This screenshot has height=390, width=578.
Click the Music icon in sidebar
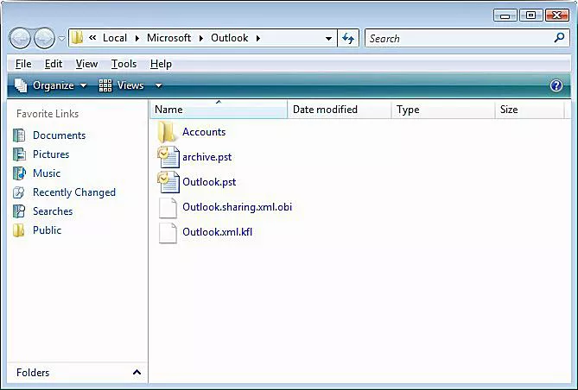pos(19,173)
